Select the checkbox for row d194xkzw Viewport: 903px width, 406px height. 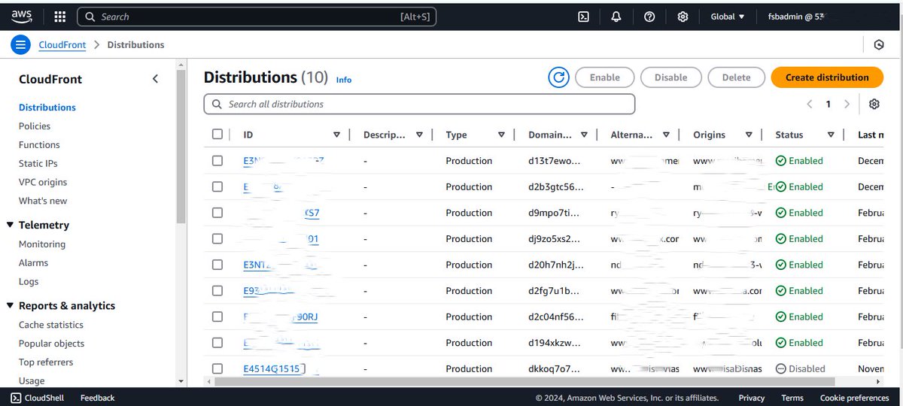point(217,342)
